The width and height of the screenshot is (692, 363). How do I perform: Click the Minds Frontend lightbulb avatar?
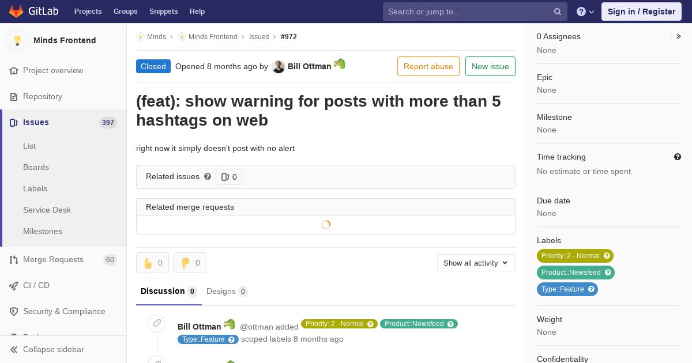point(17,40)
